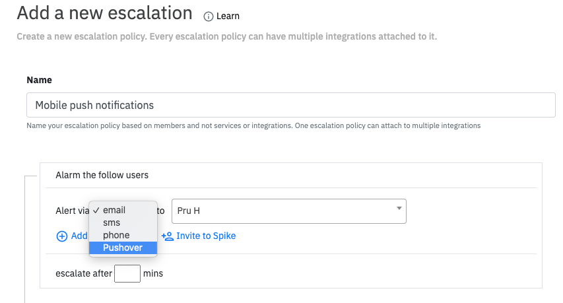Choose sms from the alert list

pos(112,222)
